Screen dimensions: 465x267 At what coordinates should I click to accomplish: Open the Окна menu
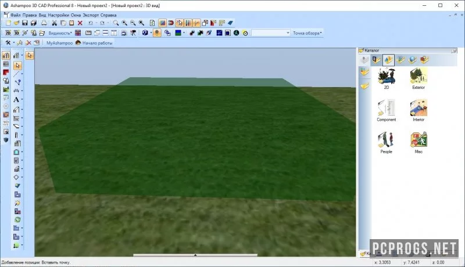(x=76, y=15)
